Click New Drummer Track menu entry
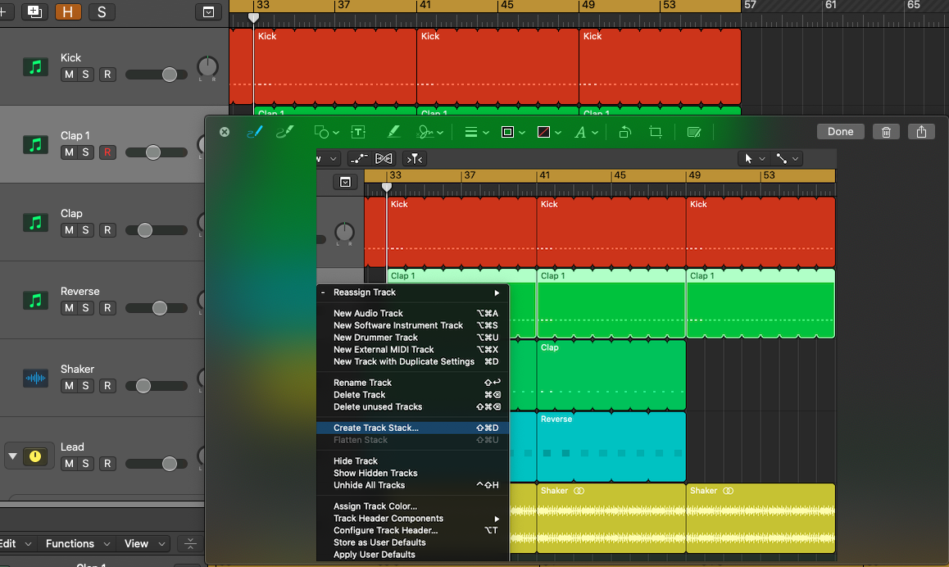Screen dimensions: 949x567 (413, 337)
